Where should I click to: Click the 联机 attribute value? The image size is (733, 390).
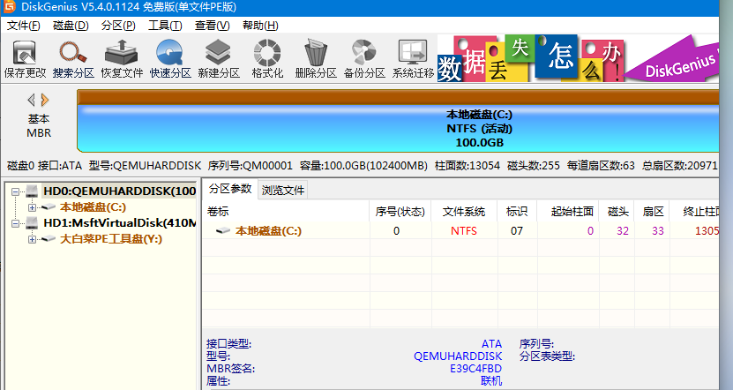[x=491, y=381]
